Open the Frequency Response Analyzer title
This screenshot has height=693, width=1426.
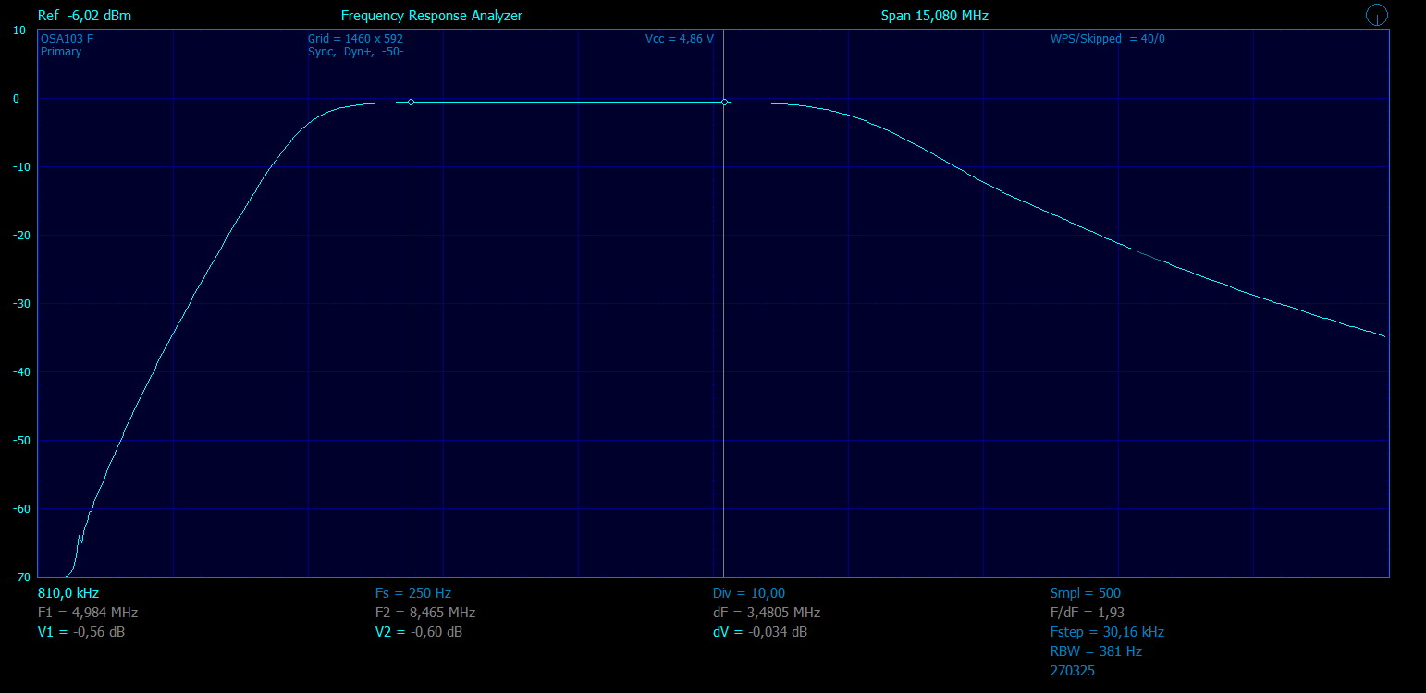432,16
